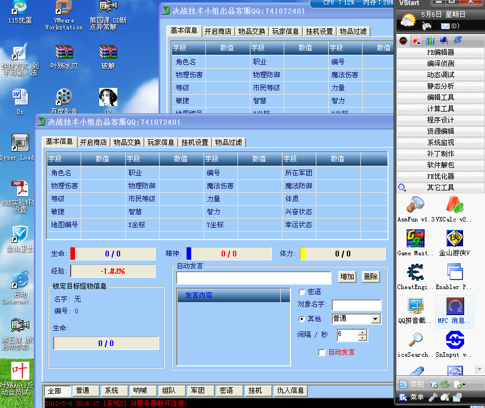Viewport: 485px width, 408px height.
Task: Select 百度影音 desktop icon
Action: coord(64,97)
